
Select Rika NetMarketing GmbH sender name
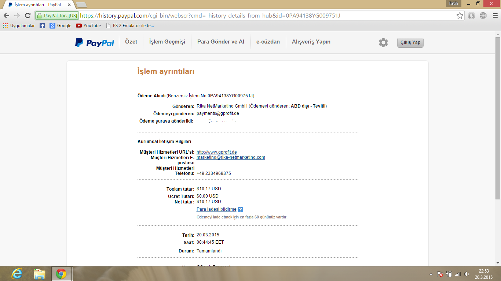(x=222, y=106)
